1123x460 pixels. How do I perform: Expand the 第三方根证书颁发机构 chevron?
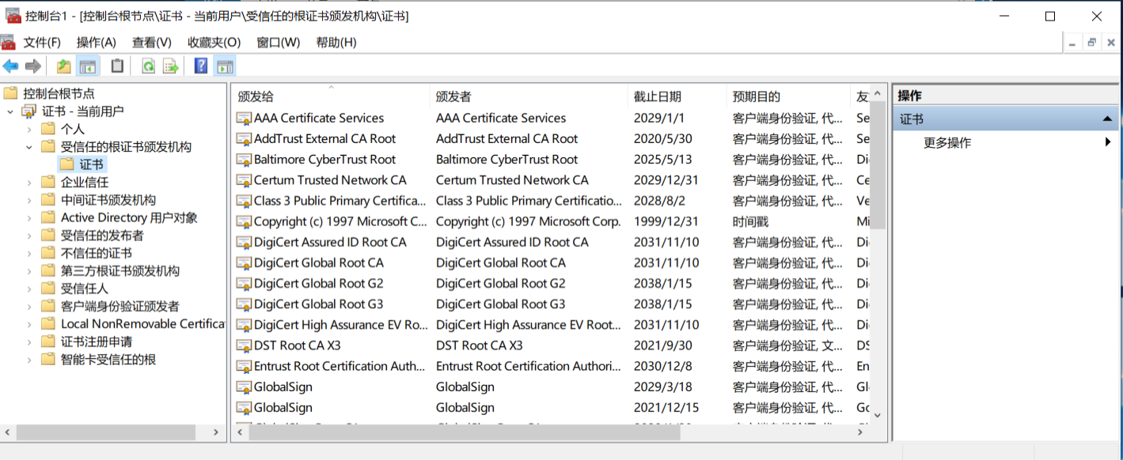29,271
